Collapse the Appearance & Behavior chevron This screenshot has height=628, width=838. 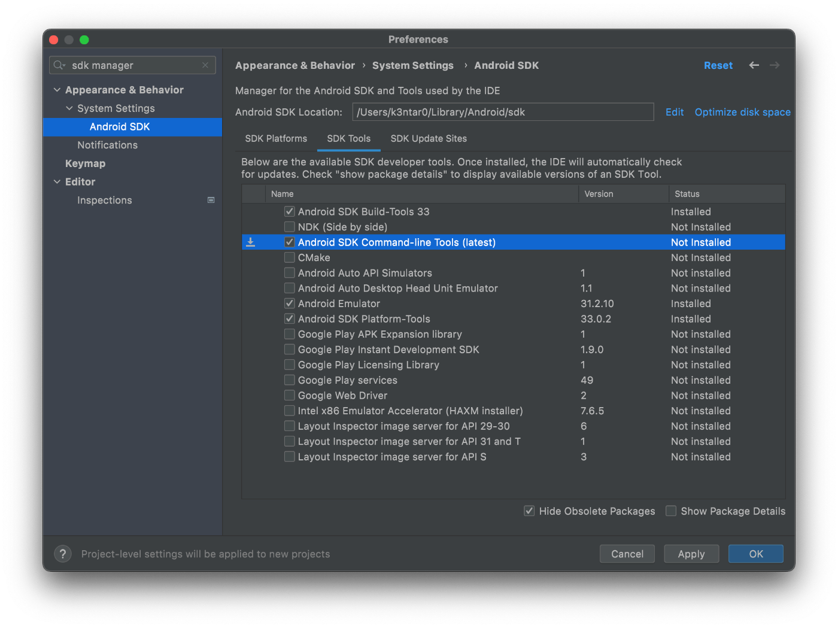pos(57,90)
